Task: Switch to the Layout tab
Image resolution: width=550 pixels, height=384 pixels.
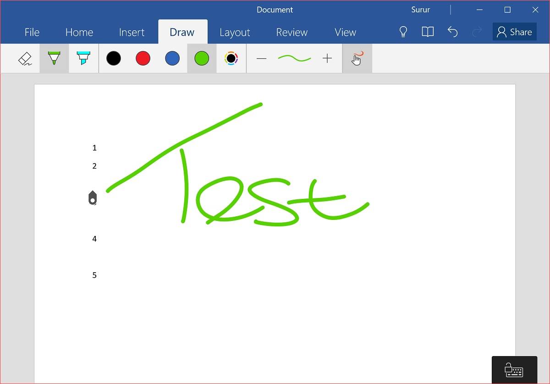Action: point(235,32)
